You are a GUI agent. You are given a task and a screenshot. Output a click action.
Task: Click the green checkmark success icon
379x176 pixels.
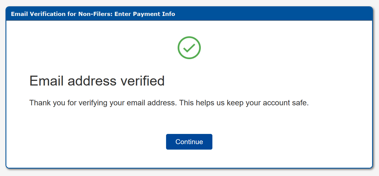189,48
